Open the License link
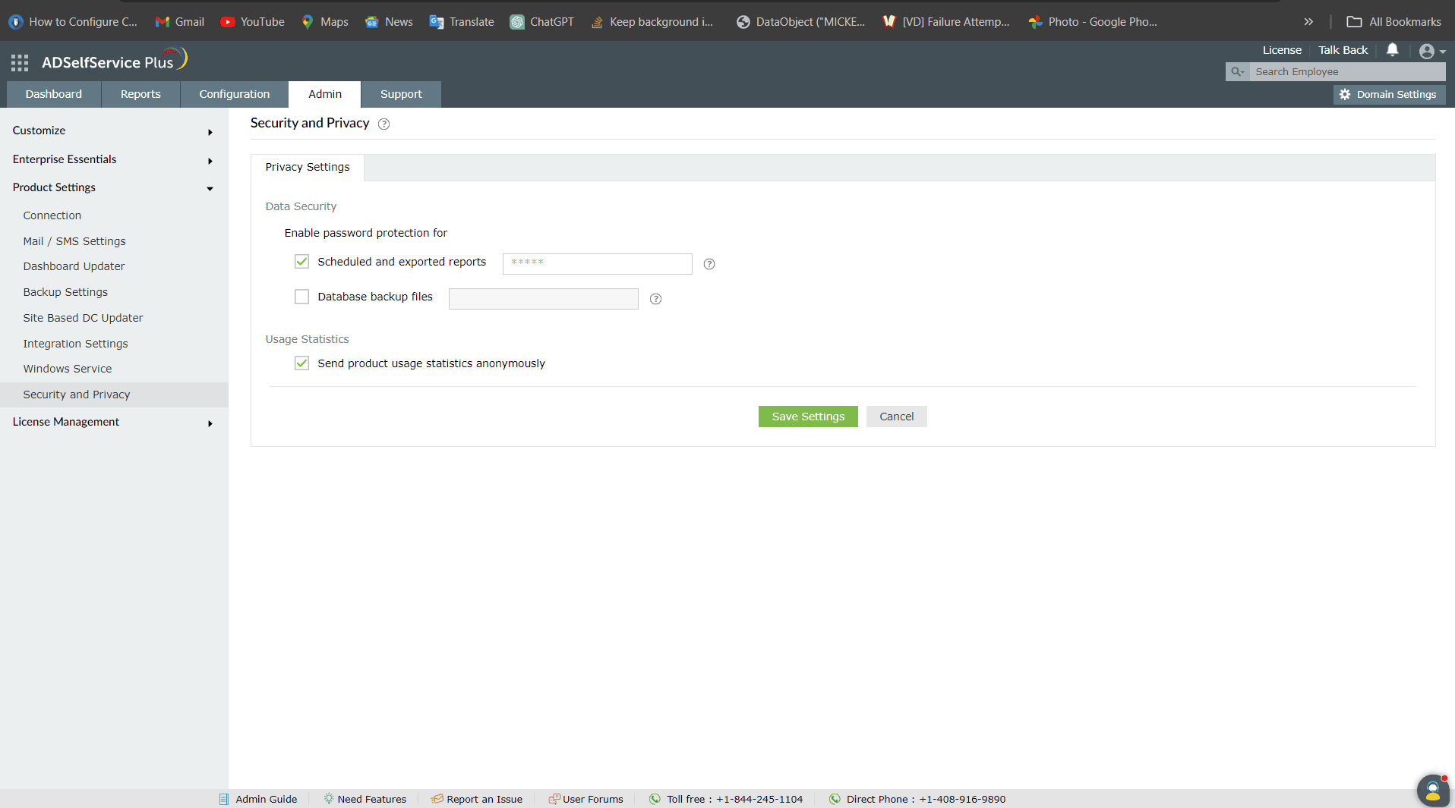The height and width of the screenshot is (808, 1455). click(x=1282, y=50)
